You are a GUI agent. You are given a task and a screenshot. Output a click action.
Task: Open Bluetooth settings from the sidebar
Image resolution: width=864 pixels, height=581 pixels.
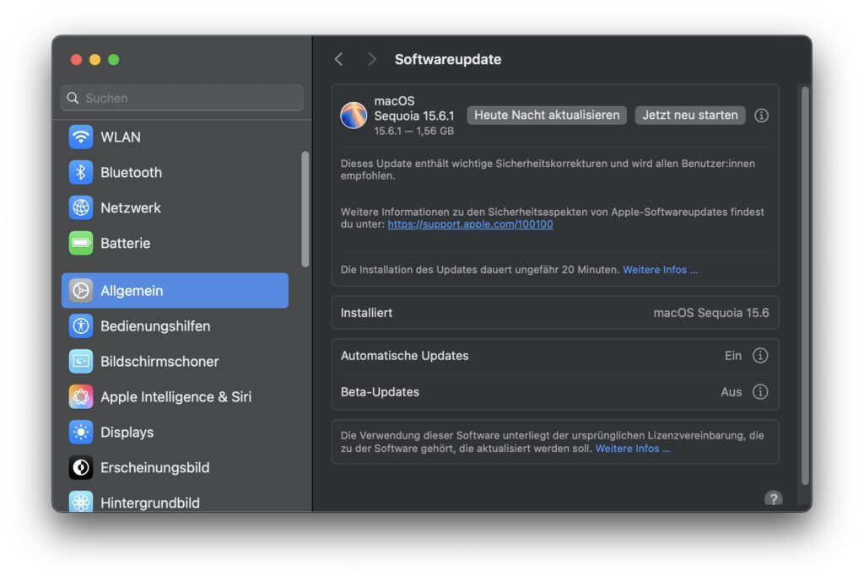(x=131, y=172)
